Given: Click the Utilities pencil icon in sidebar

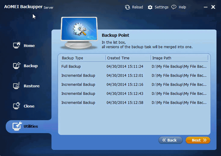Looking at the screenshot, I should (17, 126).
